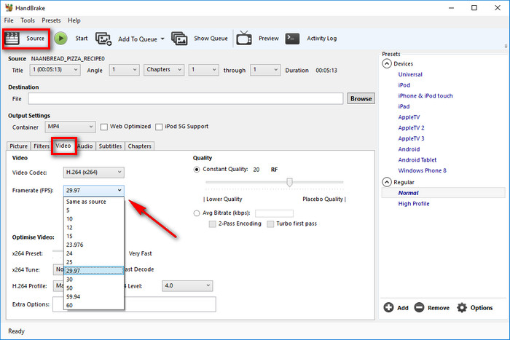Click the destination File input field
This screenshot has height=340, width=510.
coord(185,99)
